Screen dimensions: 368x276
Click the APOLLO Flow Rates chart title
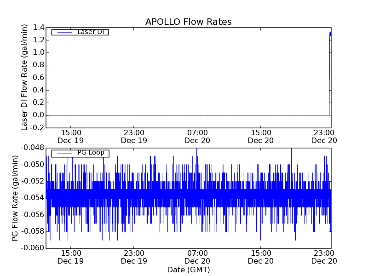click(x=188, y=22)
